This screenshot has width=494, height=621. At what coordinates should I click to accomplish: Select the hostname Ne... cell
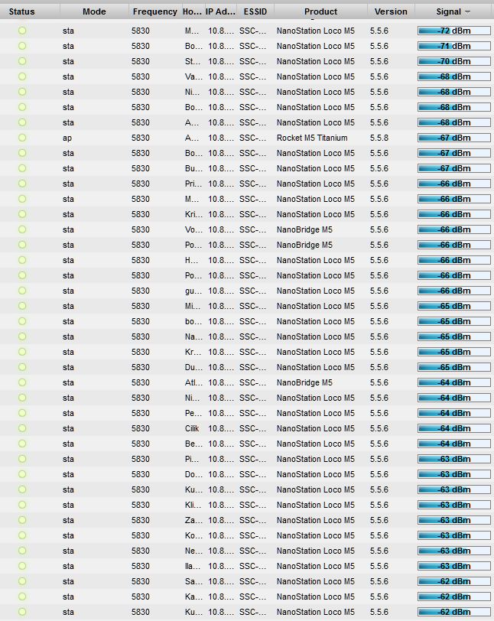point(193,551)
